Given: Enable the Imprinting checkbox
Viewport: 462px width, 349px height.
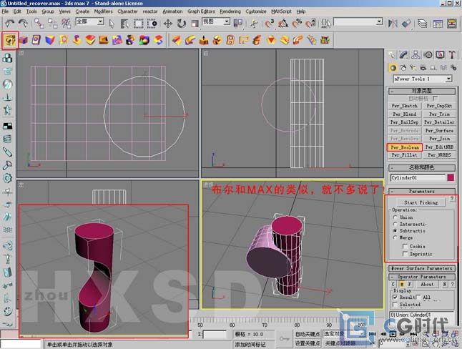Looking at the screenshot, I should (x=405, y=254).
